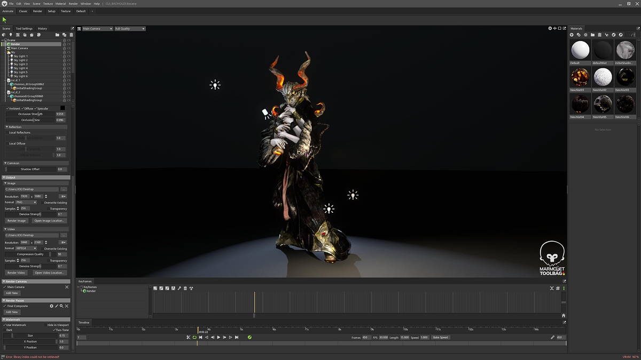Toggle the Two-Tone watermark checkbox
The width and height of the screenshot is (641, 360).
(54, 330)
